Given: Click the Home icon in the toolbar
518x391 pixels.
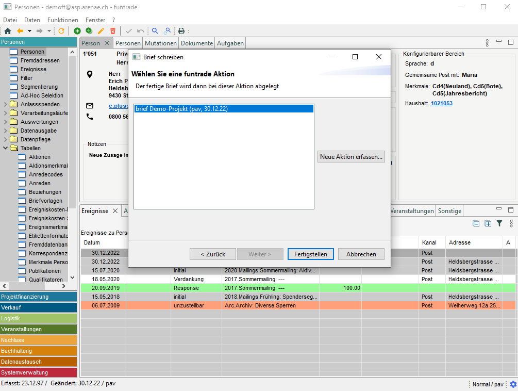Looking at the screenshot, I should 7,31.
